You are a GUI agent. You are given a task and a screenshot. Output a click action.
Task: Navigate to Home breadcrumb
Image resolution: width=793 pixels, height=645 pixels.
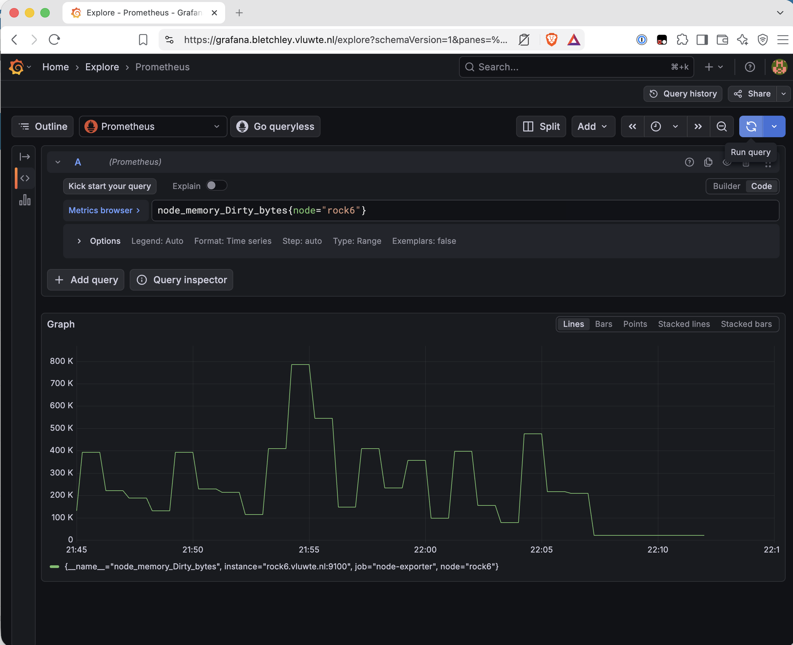tap(55, 67)
